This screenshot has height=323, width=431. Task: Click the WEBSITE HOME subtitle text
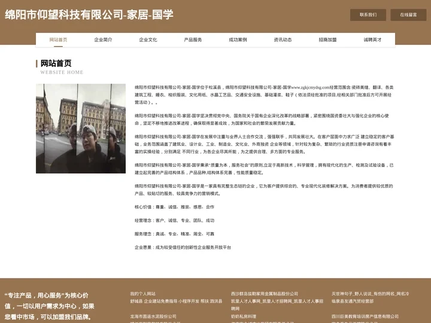tap(62, 72)
